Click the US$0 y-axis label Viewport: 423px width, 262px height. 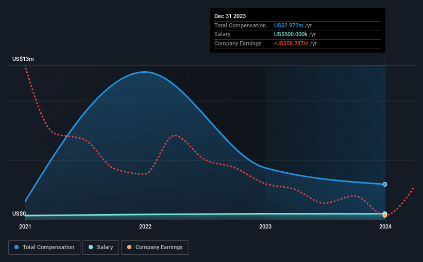[x=19, y=214]
